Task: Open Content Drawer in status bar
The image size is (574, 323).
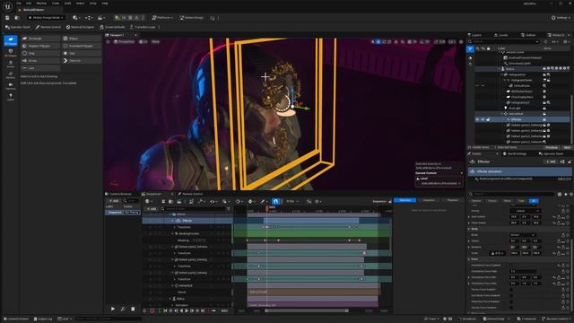Action: pos(16,319)
